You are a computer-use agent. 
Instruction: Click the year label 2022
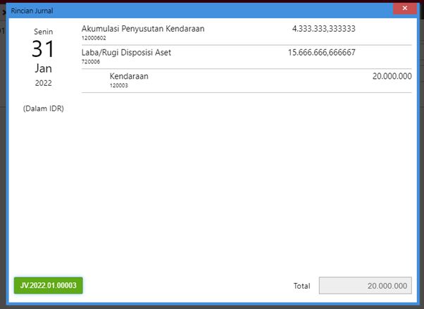(x=43, y=83)
